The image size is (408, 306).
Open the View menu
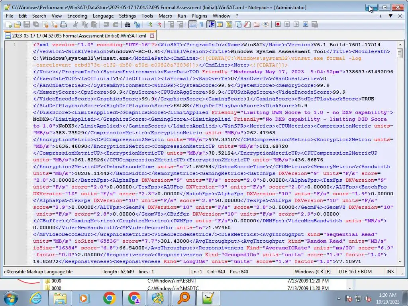(x=57, y=16)
